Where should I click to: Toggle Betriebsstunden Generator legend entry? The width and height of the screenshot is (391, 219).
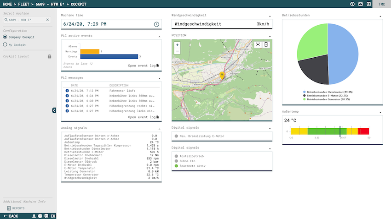coord(327,99)
